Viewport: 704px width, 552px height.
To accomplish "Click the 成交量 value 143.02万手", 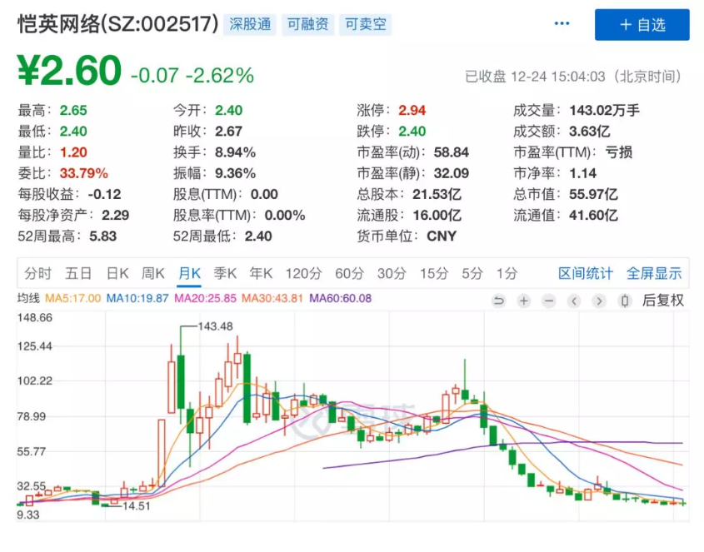I will tap(604, 111).
